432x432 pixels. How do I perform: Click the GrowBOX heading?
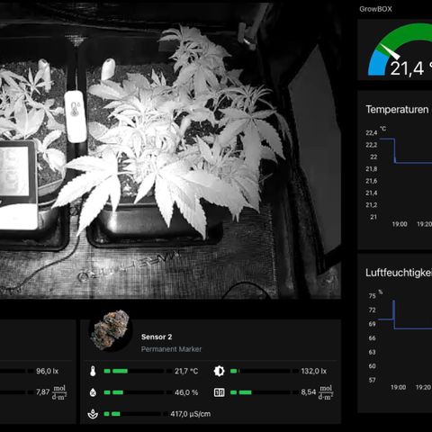[x=375, y=9]
